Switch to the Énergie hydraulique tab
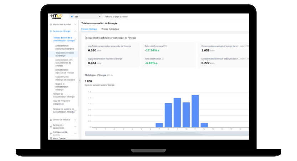The height and width of the screenshot is (161, 297). (x=110, y=29)
